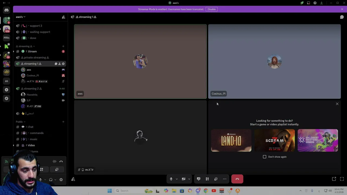Open the commands text channel
347x195 pixels.
(40, 133)
